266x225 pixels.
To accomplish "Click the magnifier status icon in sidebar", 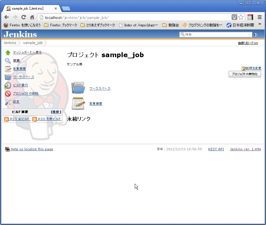I will pyautogui.click(x=8, y=61).
